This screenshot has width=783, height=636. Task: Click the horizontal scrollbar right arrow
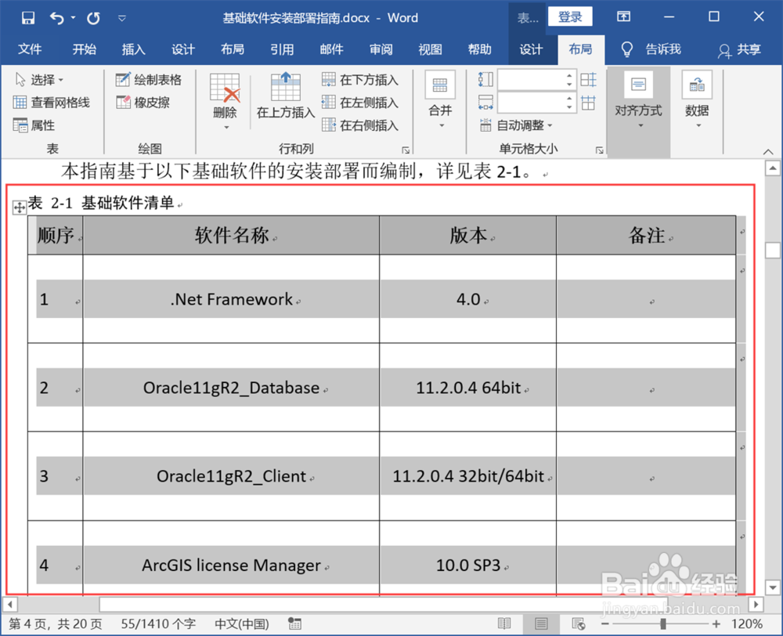pyautogui.click(x=756, y=605)
